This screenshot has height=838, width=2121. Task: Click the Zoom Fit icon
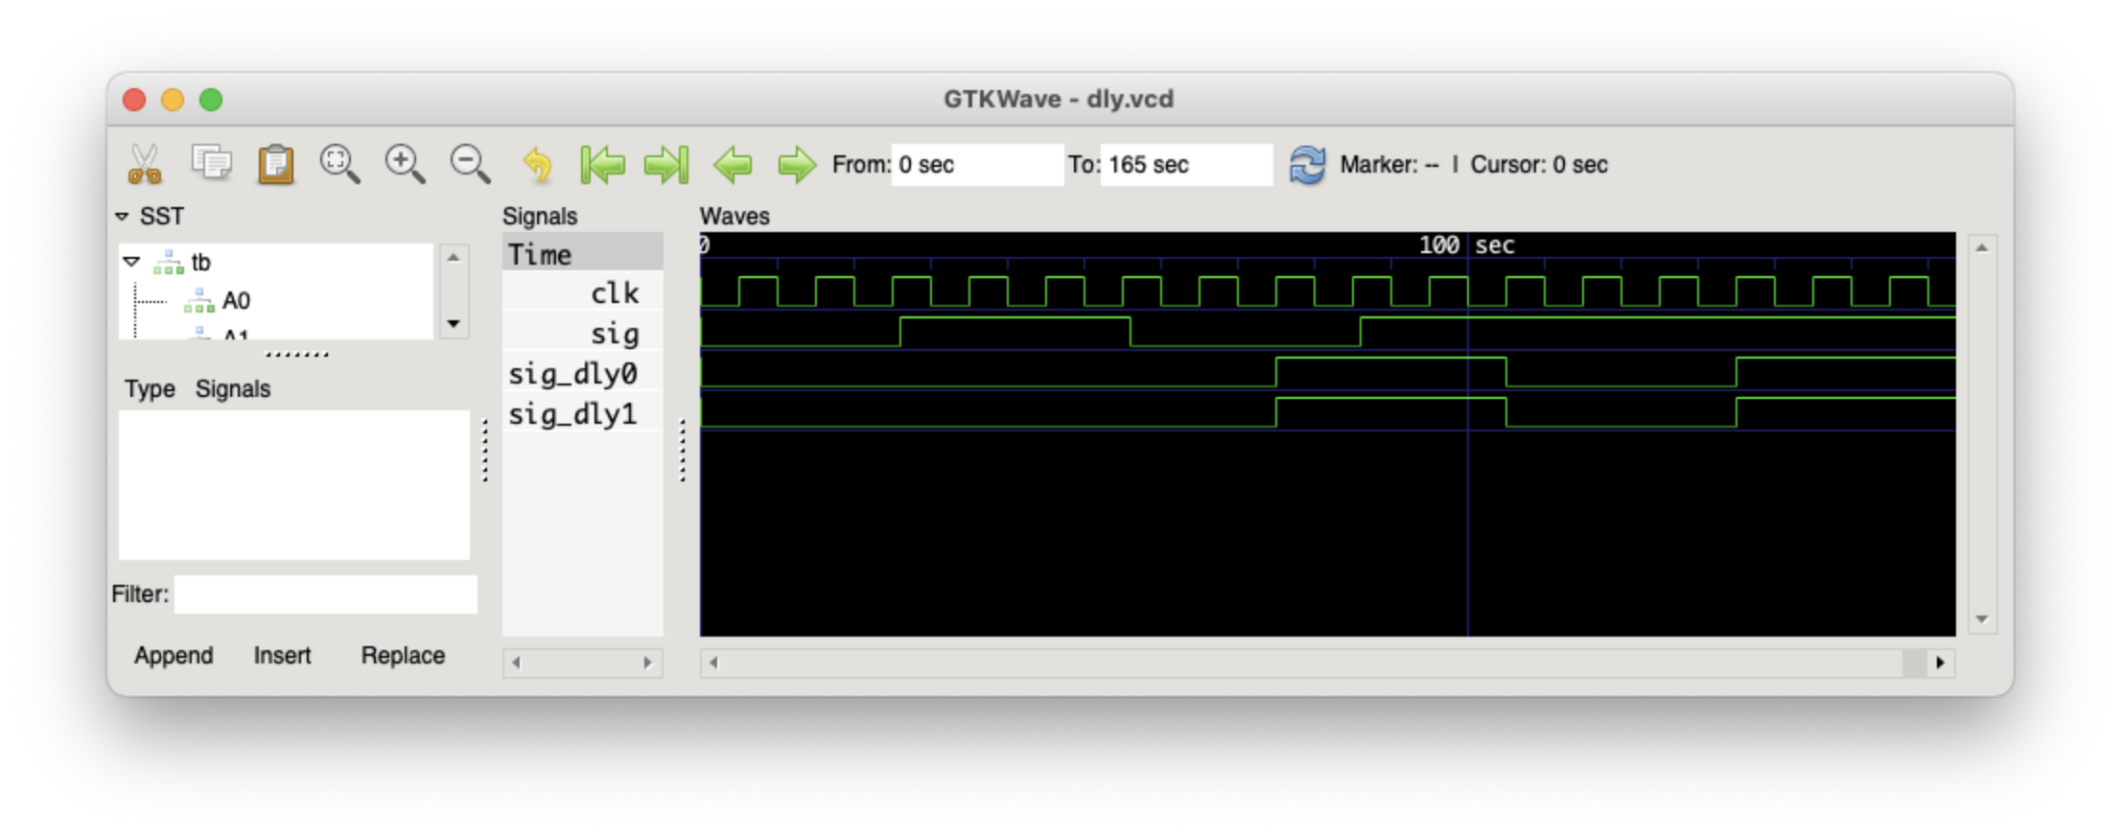point(339,164)
